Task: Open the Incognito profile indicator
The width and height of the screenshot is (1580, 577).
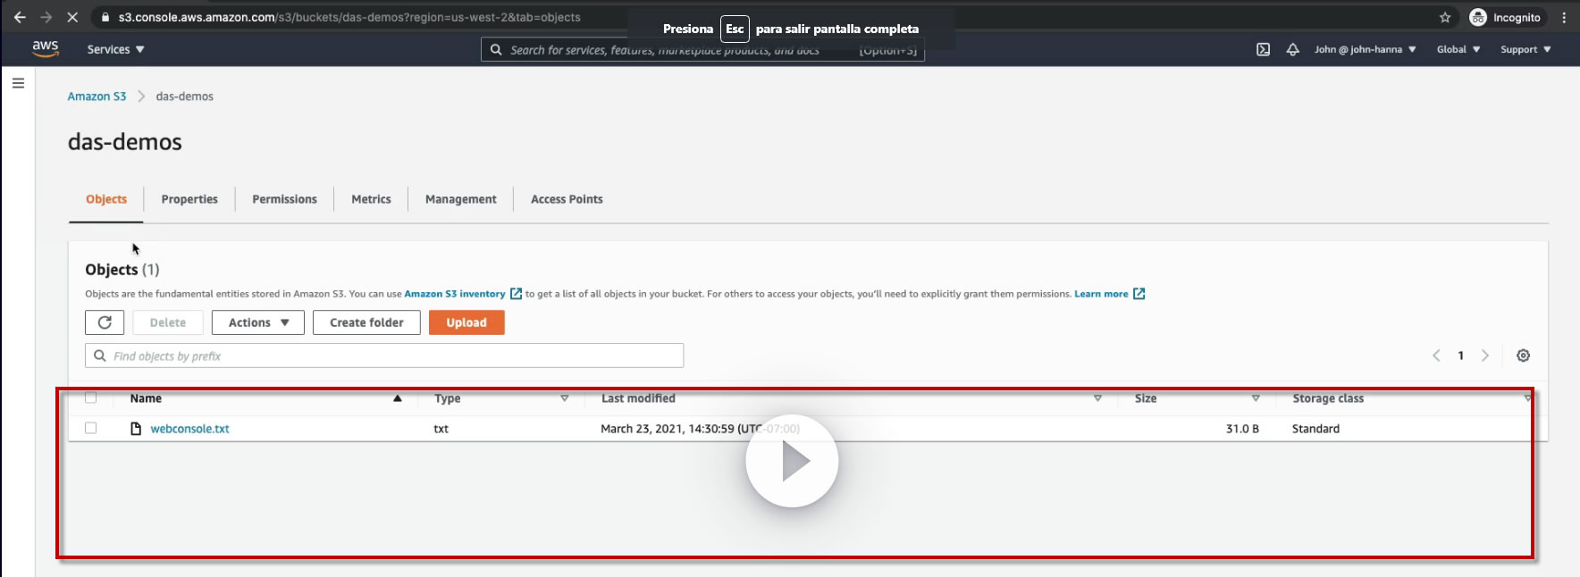Action: 1506,17
